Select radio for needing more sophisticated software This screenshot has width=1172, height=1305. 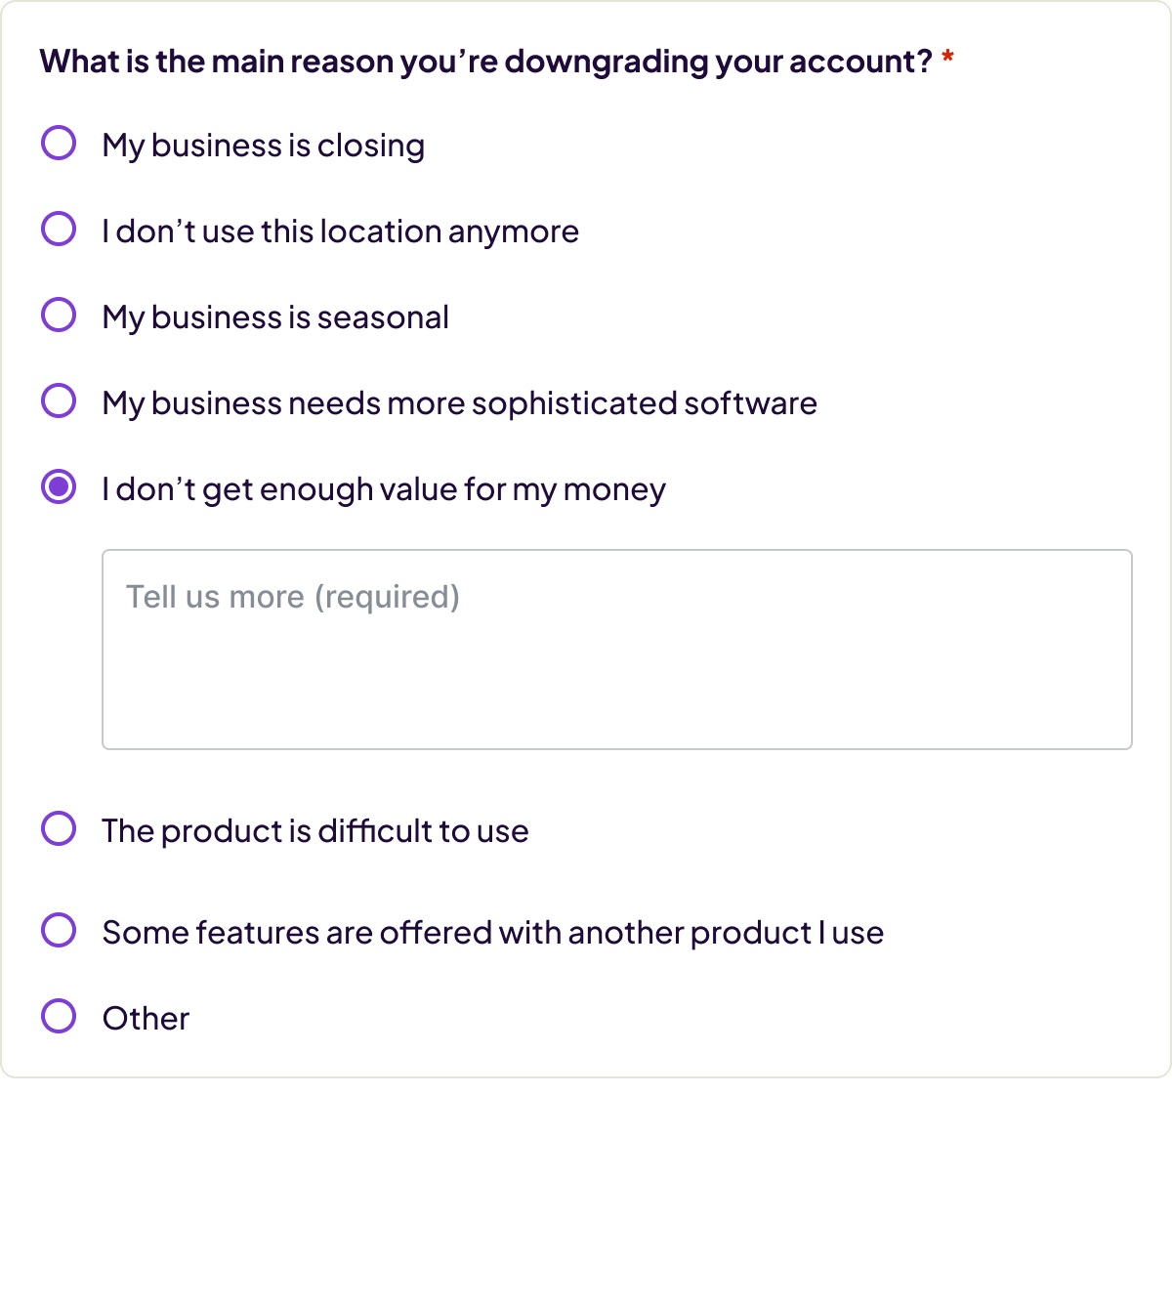[59, 400]
